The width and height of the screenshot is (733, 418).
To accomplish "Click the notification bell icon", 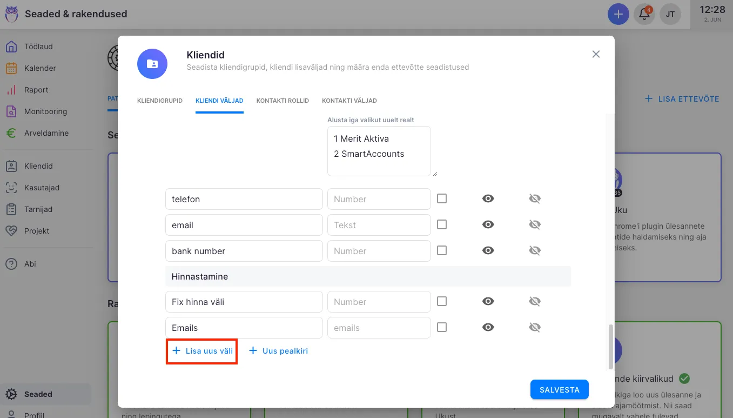I will coord(644,14).
